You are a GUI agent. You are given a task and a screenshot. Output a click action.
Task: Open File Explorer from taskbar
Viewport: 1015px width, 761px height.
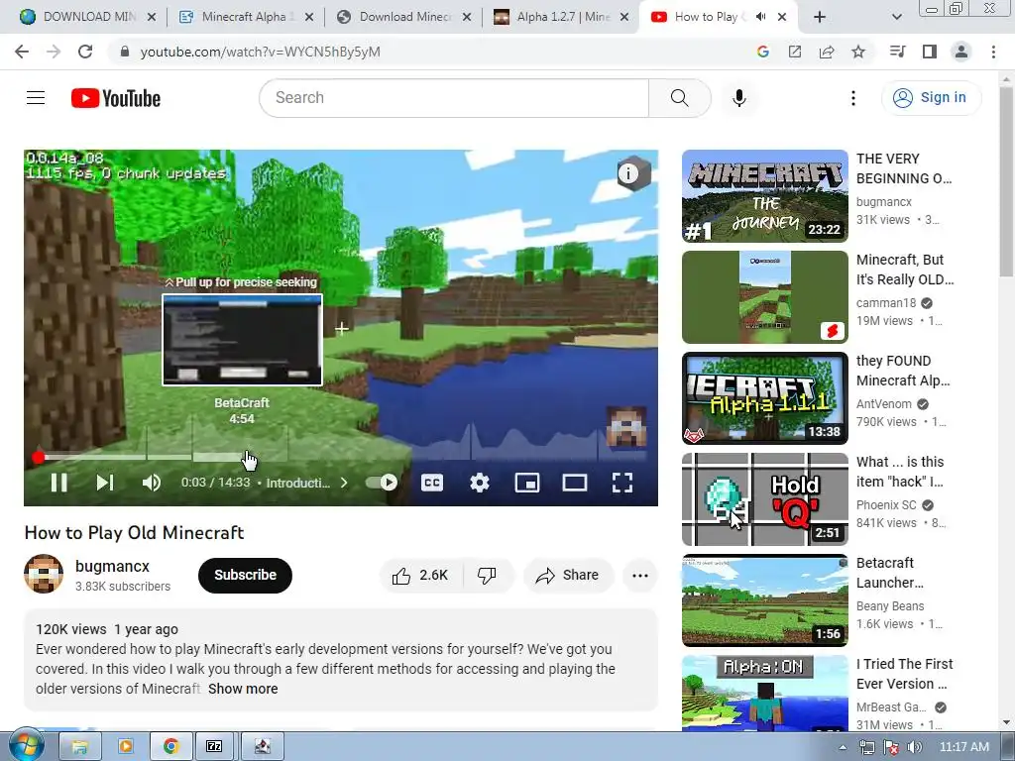[79, 747]
